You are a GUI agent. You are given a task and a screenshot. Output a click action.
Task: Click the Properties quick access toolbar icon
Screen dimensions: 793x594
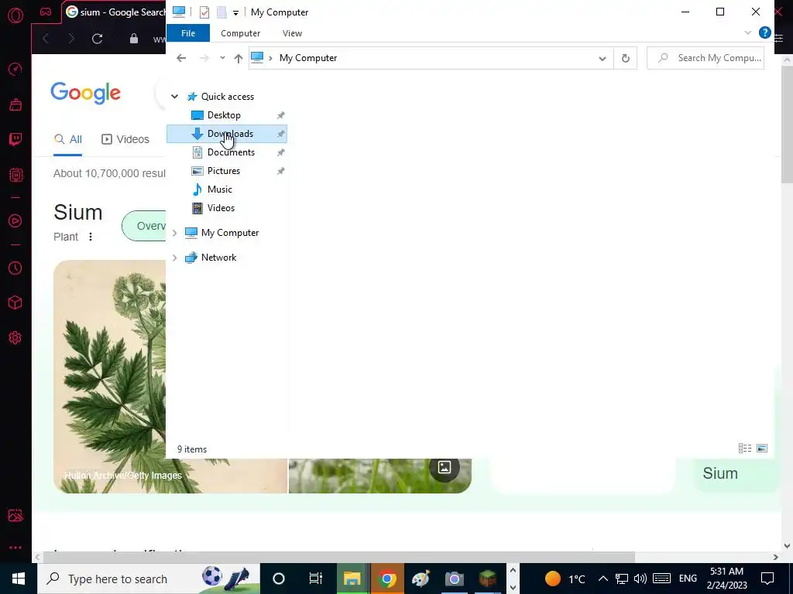[204, 12]
